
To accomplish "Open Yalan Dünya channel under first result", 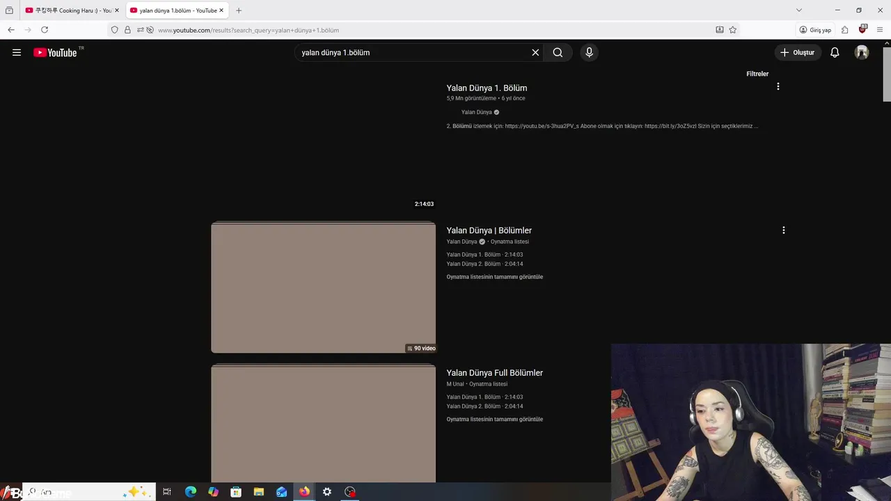I will (477, 112).
